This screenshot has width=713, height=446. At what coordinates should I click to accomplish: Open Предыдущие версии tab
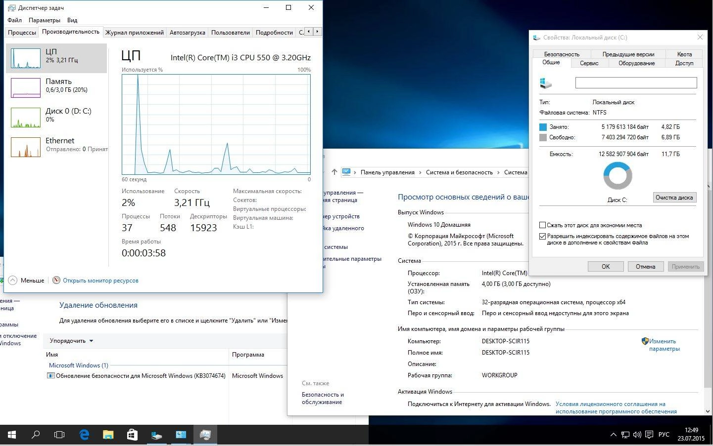point(628,54)
